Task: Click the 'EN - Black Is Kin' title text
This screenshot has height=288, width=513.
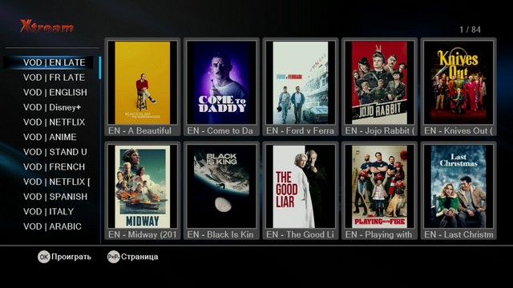Action: click(x=220, y=234)
